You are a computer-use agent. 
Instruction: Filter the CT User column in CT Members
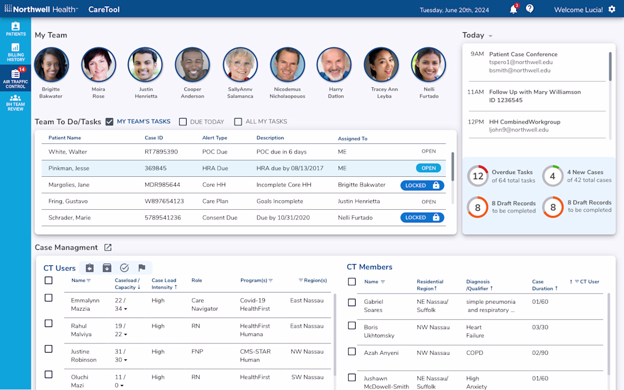click(577, 282)
